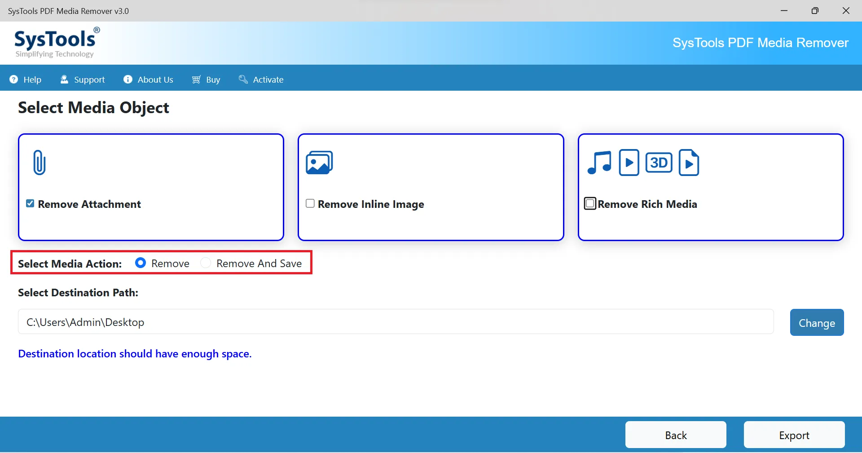Click the paperclip attachment icon
The image size is (862, 453).
pos(40,163)
